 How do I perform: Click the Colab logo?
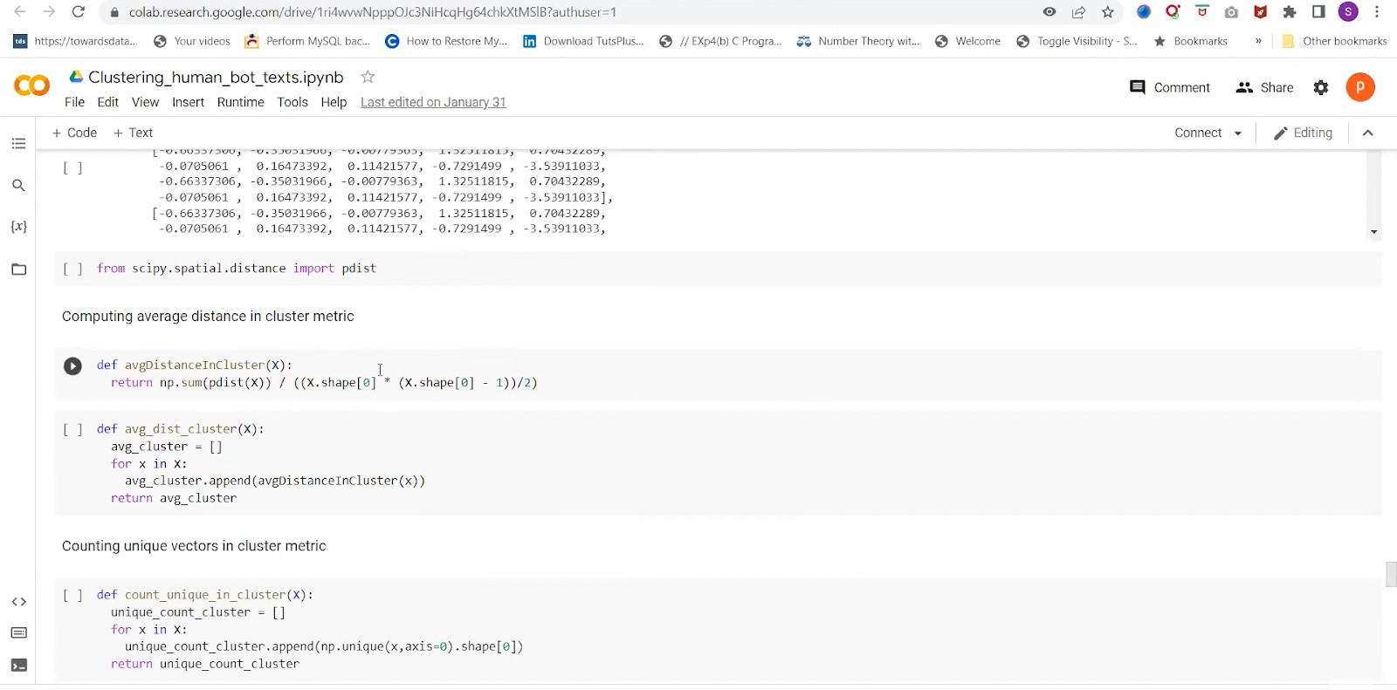(x=32, y=85)
